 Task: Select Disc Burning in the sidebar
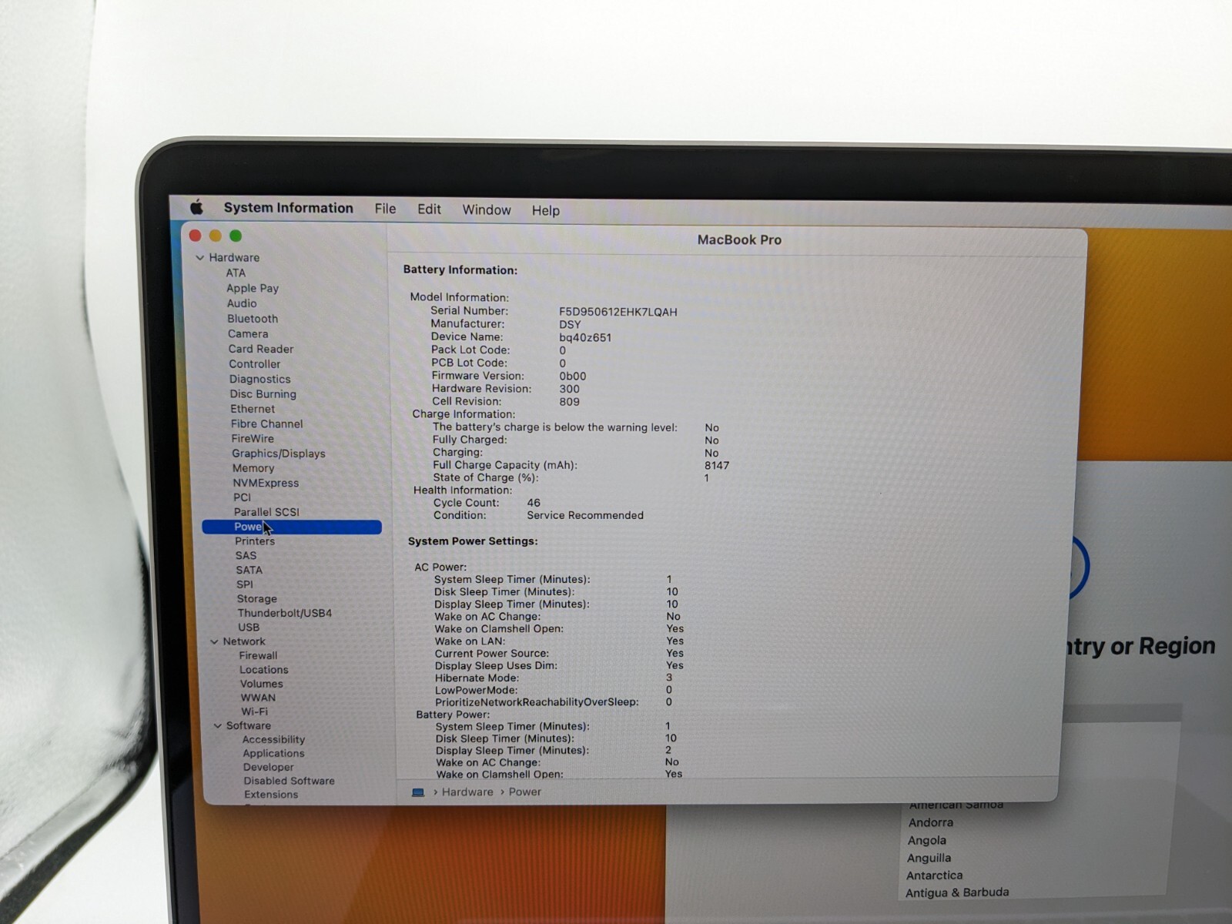pyautogui.click(x=263, y=394)
